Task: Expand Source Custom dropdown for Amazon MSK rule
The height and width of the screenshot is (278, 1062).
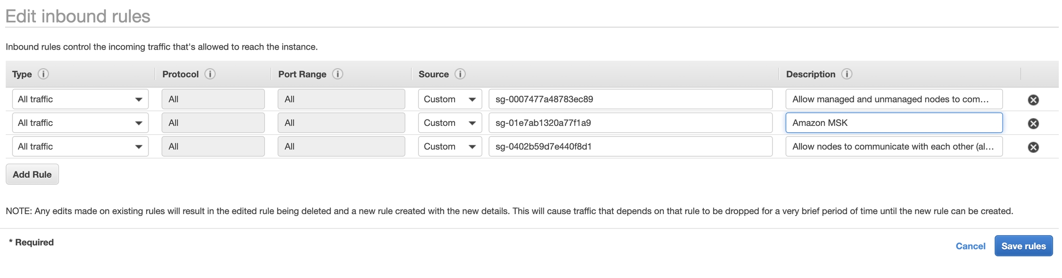Action: coord(450,123)
